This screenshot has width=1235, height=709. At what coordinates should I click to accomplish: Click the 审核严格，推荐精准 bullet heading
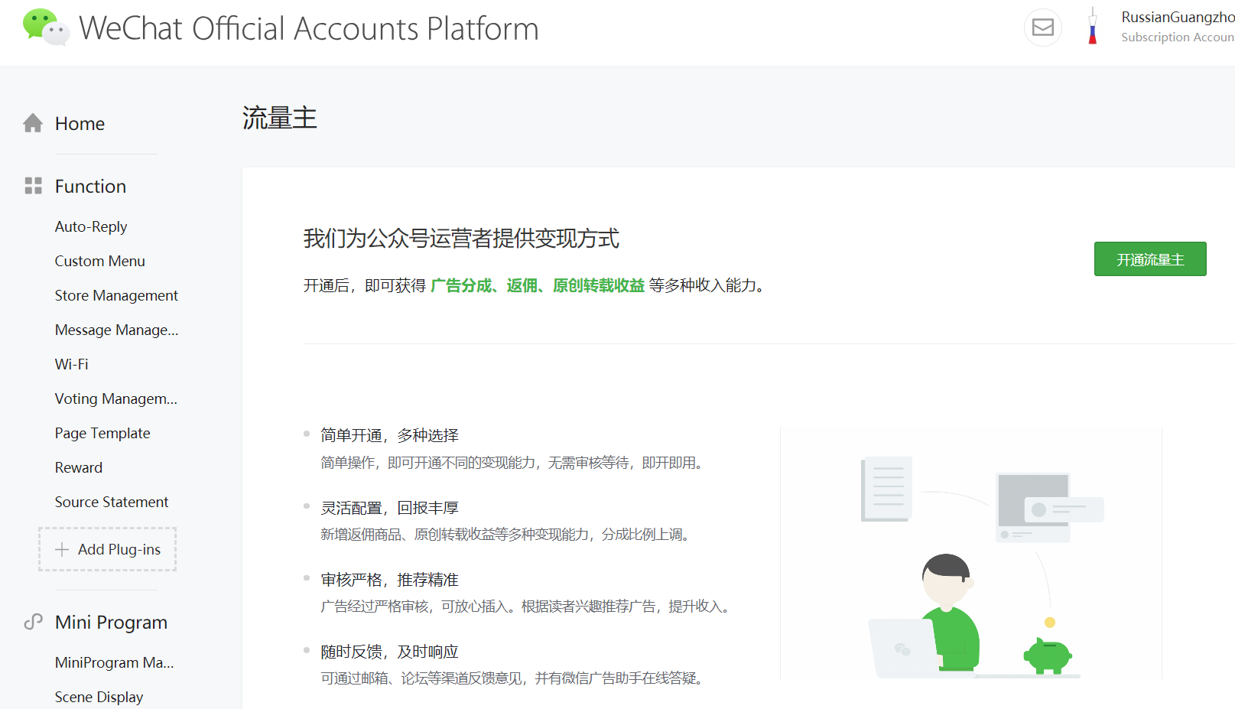coord(389,580)
